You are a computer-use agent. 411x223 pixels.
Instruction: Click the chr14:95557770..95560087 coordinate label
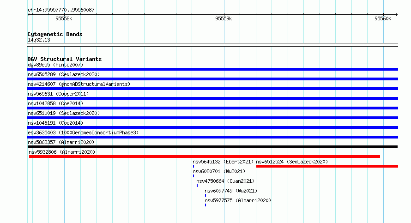(61, 10)
